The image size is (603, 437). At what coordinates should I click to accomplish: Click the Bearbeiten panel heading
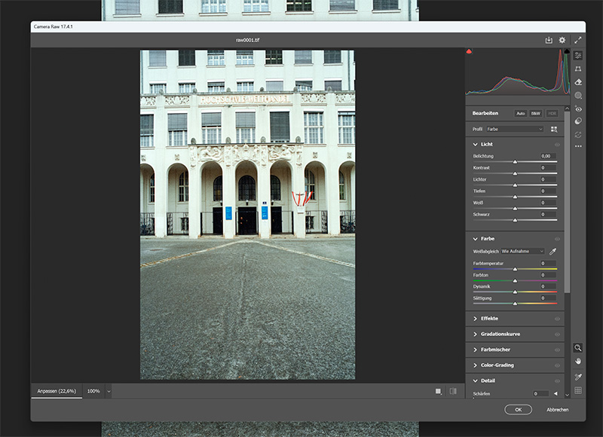485,113
